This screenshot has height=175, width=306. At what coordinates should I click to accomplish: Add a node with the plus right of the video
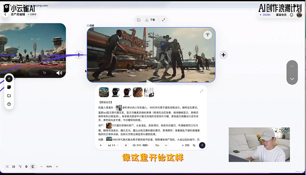click(x=224, y=55)
